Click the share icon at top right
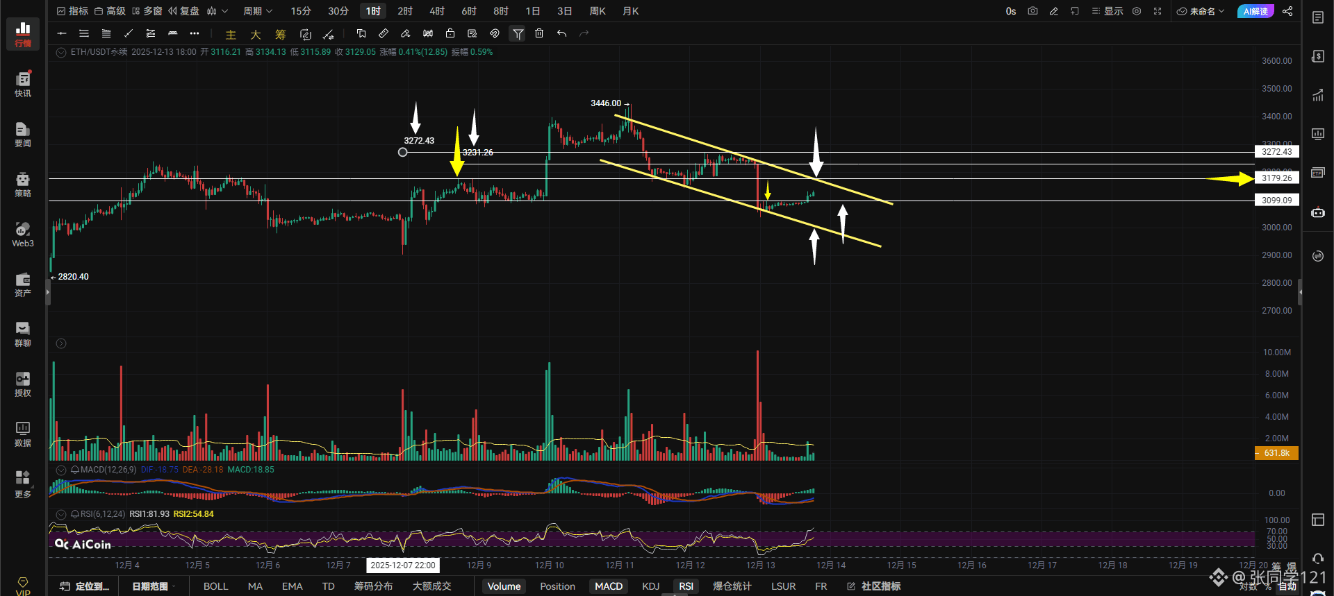 (x=1287, y=11)
